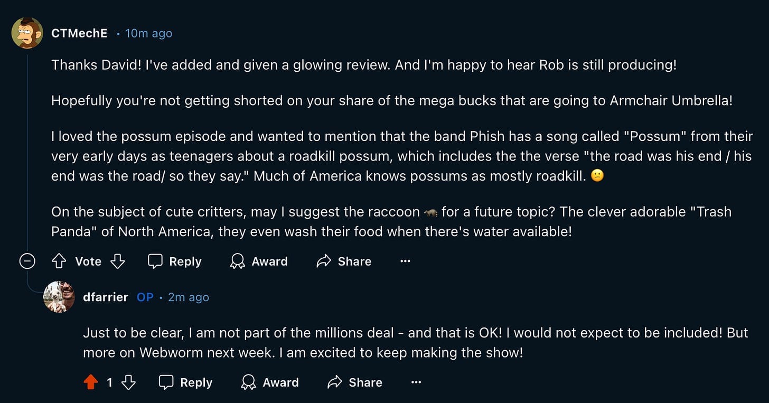Open the 10m ago comment permalink
Viewport: 769px width, 403px height.
click(149, 33)
